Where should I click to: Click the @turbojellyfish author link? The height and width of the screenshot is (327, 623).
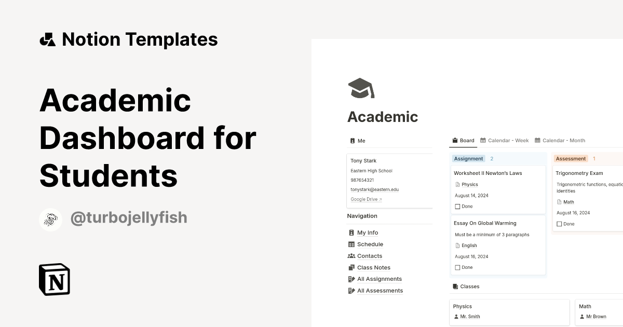coord(128,217)
